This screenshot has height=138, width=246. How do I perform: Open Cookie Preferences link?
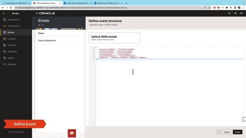pyautogui.click(x=16, y=132)
